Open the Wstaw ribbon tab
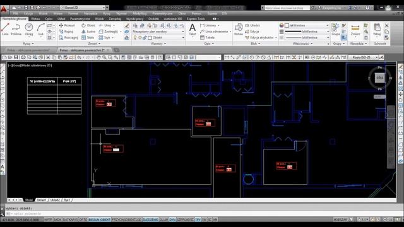 click(35, 19)
